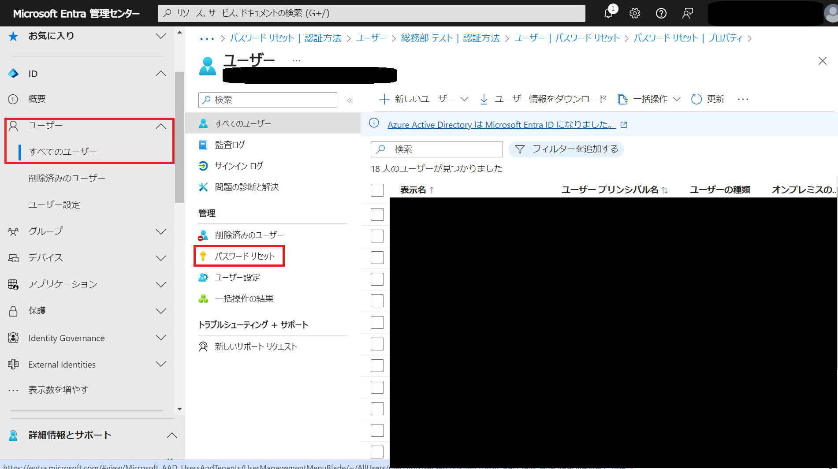Open 監査ログ menu item

point(230,145)
